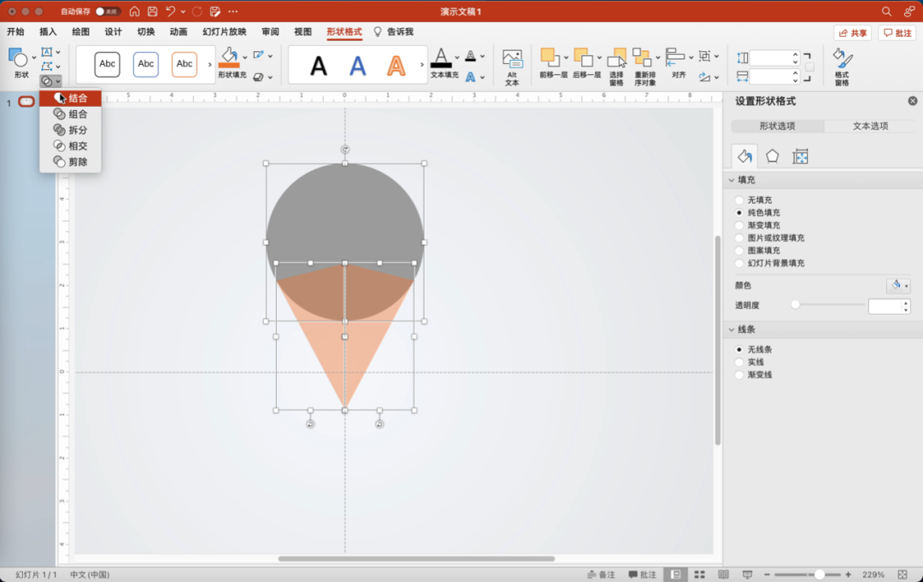Select Solid fill (纯色填充) radio button
Viewport: 923px width, 582px height.
pyautogui.click(x=739, y=212)
